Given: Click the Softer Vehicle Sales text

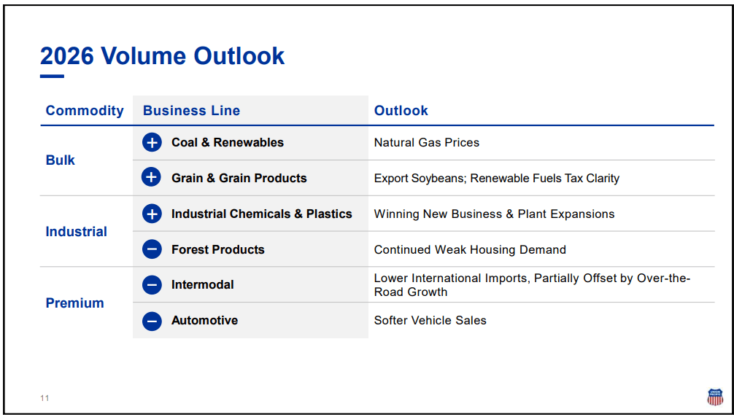Looking at the screenshot, I should (430, 321).
